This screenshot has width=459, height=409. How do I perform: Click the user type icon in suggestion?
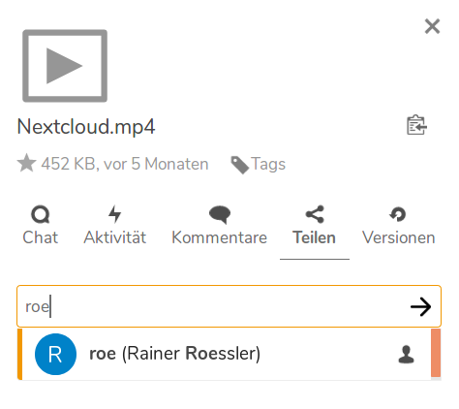pos(406,355)
